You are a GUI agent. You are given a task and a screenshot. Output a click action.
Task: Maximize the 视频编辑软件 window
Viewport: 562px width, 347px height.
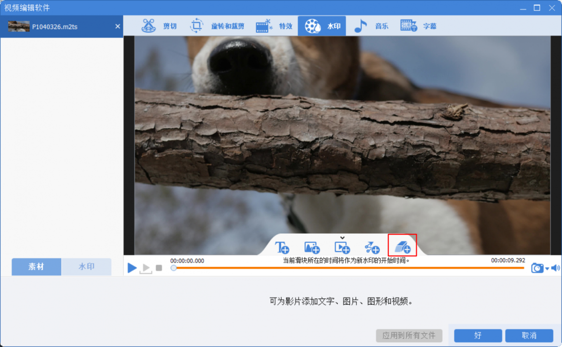pyautogui.click(x=537, y=8)
